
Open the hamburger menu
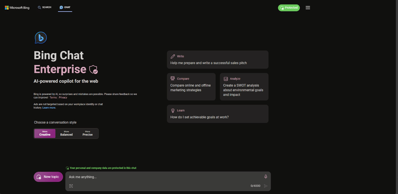pyautogui.click(x=308, y=8)
